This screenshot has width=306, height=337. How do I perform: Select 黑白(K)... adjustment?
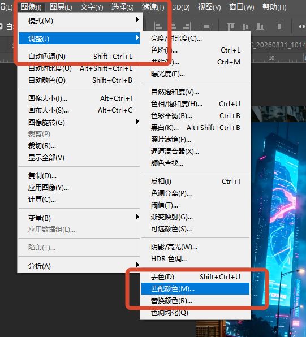pos(196,128)
